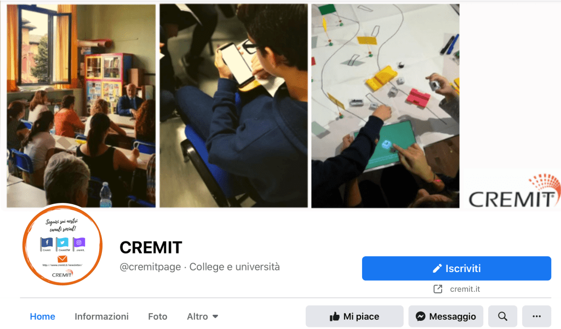Switch to the Home tab
561x329 pixels.
coord(43,316)
